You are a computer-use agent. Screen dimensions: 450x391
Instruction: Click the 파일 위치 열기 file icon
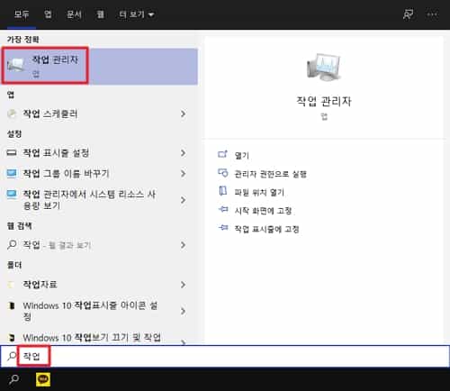point(222,191)
